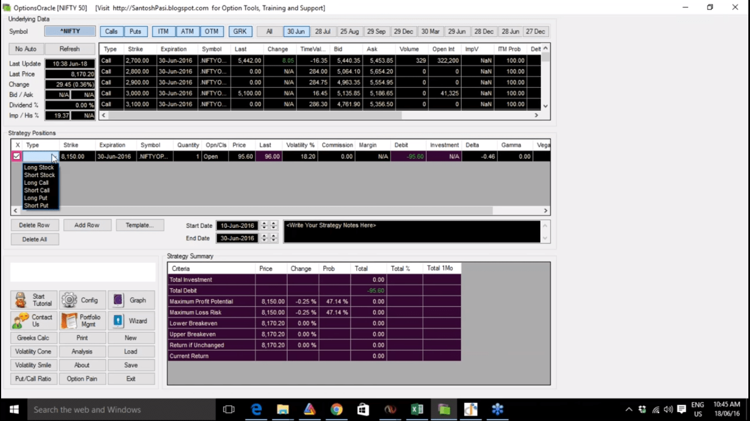Toggle the Puts filter button

[136, 31]
